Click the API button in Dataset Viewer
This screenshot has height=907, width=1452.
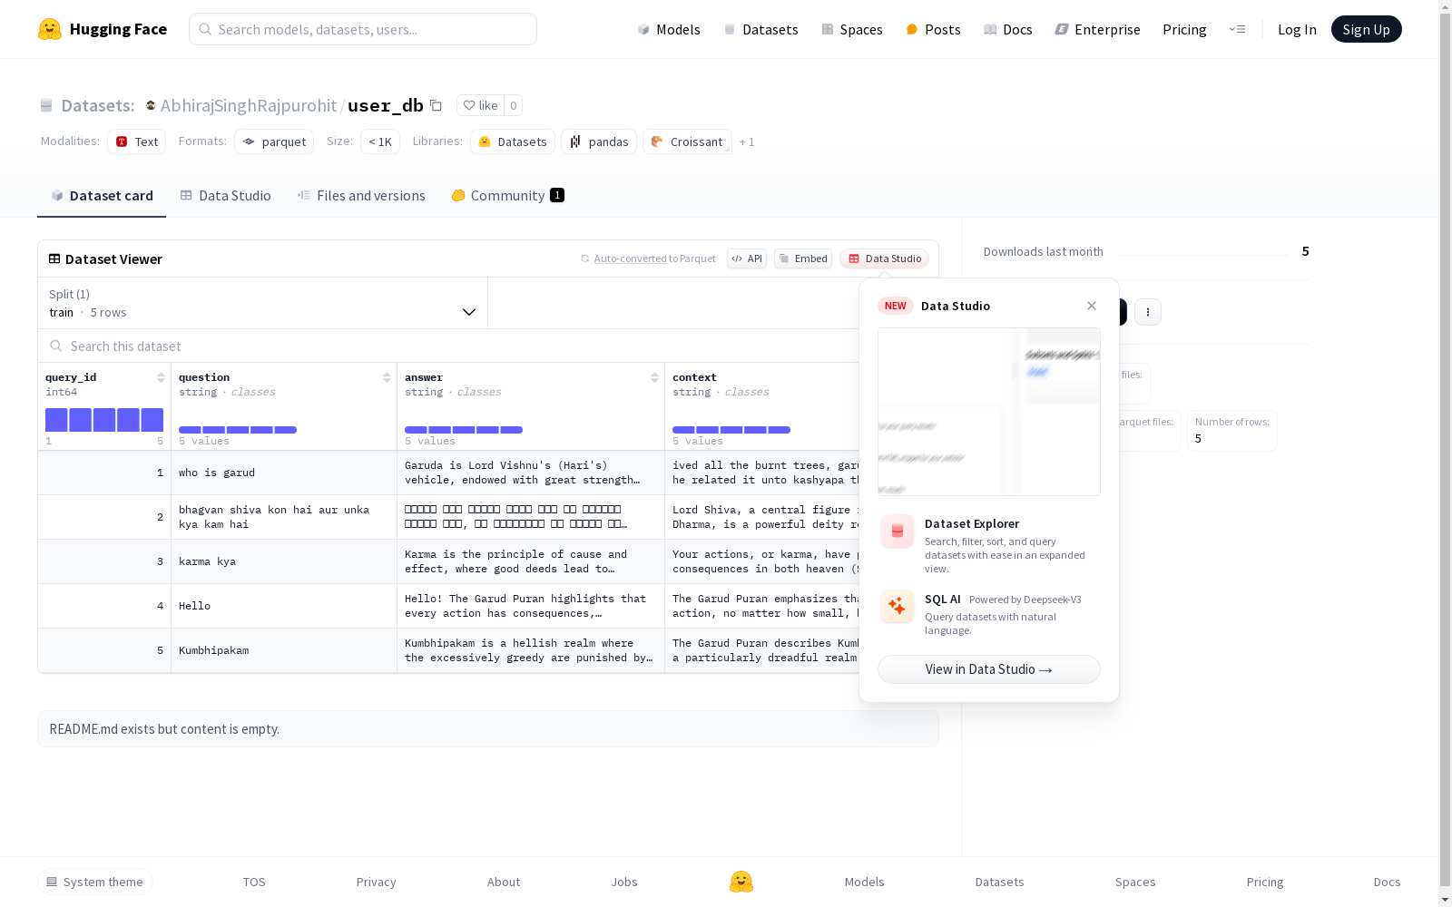[x=747, y=258]
